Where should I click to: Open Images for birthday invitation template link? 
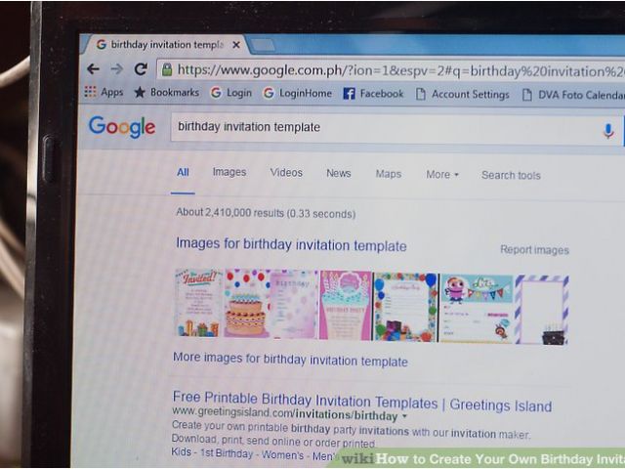[291, 244]
